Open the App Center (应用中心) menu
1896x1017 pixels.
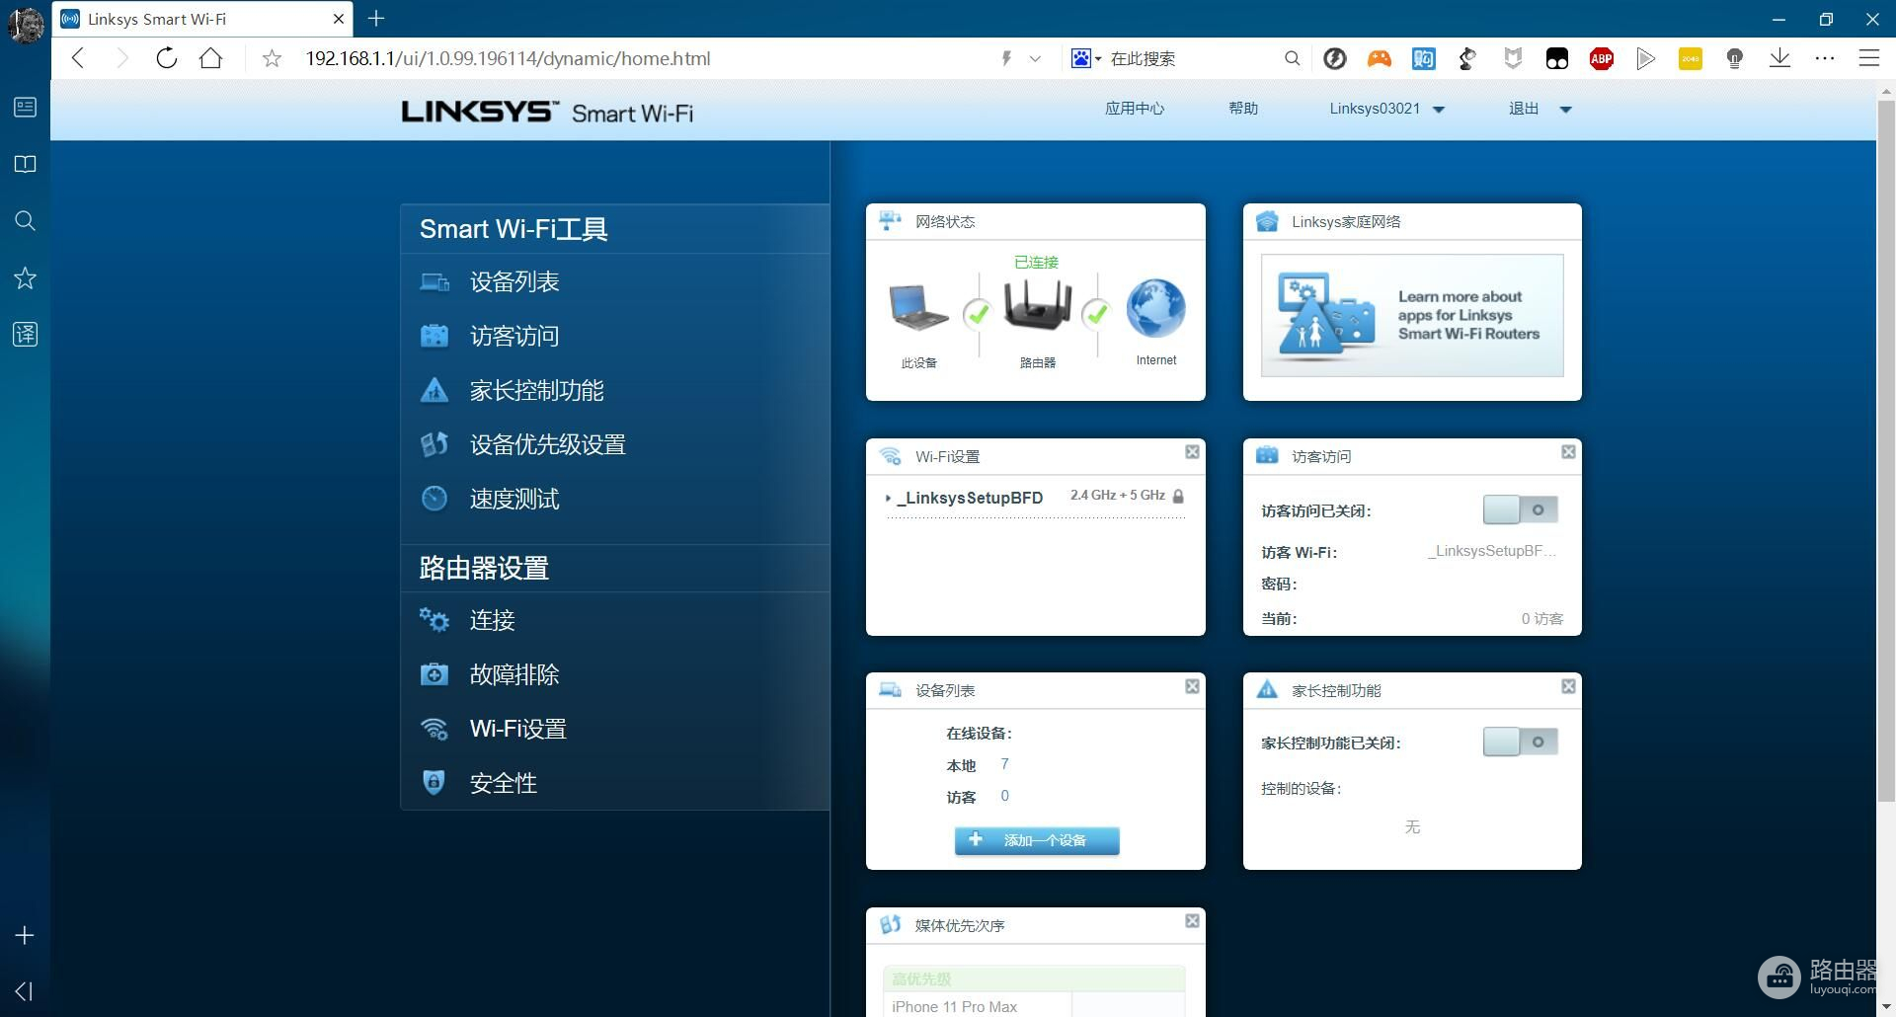click(x=1134, y=109)
